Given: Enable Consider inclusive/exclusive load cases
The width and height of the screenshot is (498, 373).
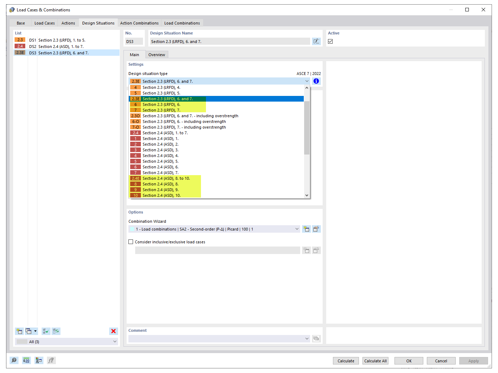Looking at the screenshot, I should (131, 242).
